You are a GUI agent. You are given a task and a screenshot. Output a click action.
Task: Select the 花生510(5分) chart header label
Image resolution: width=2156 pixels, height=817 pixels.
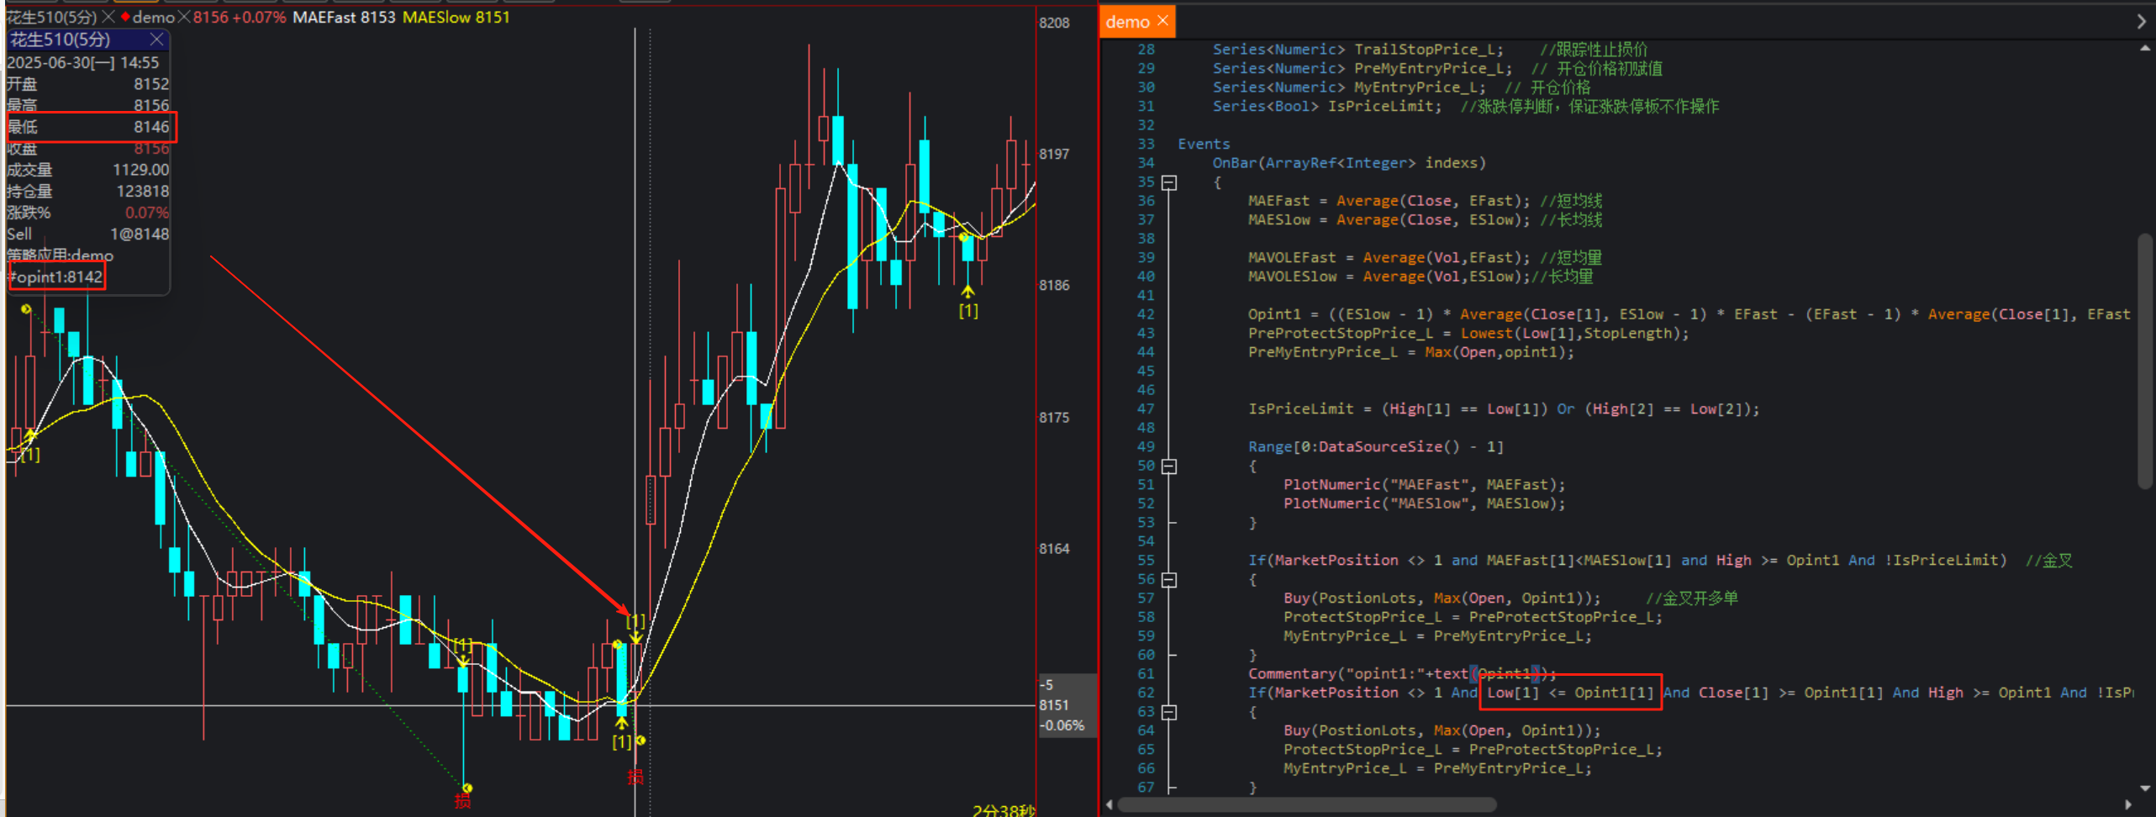(x=52, y=17)
